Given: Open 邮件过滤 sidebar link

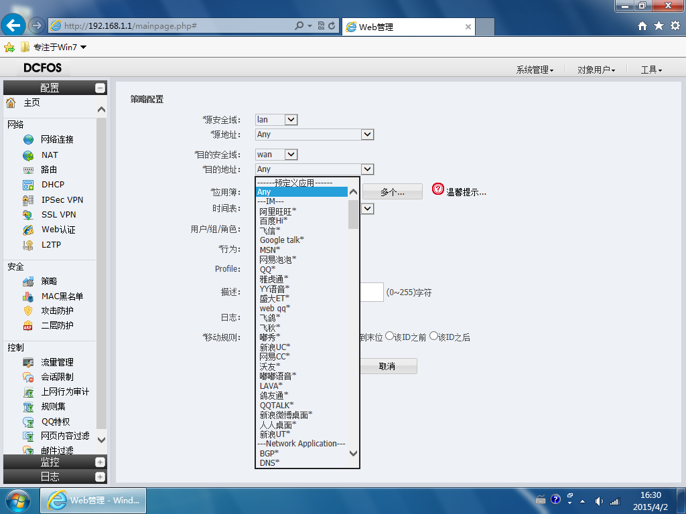Looking at the screenshot, I should 58,450.
